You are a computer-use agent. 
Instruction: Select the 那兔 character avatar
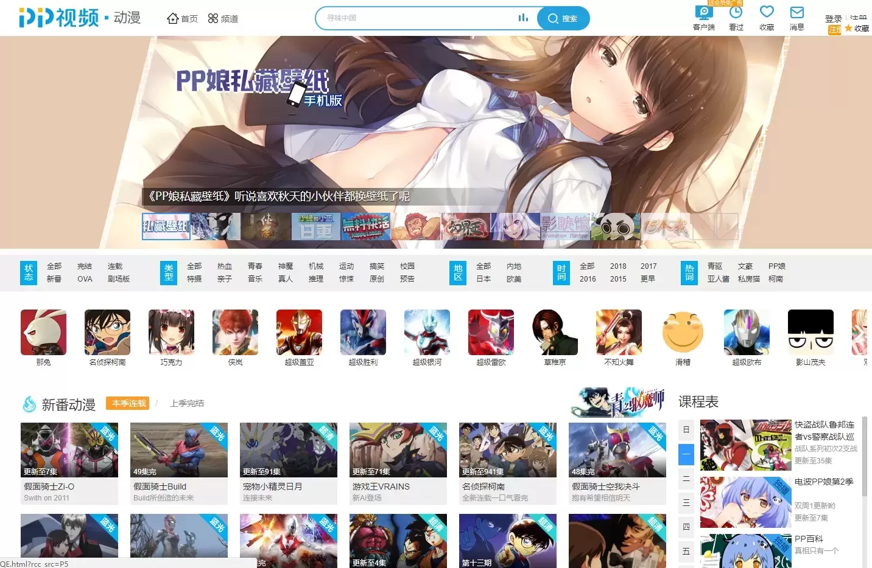click(43, 332)
